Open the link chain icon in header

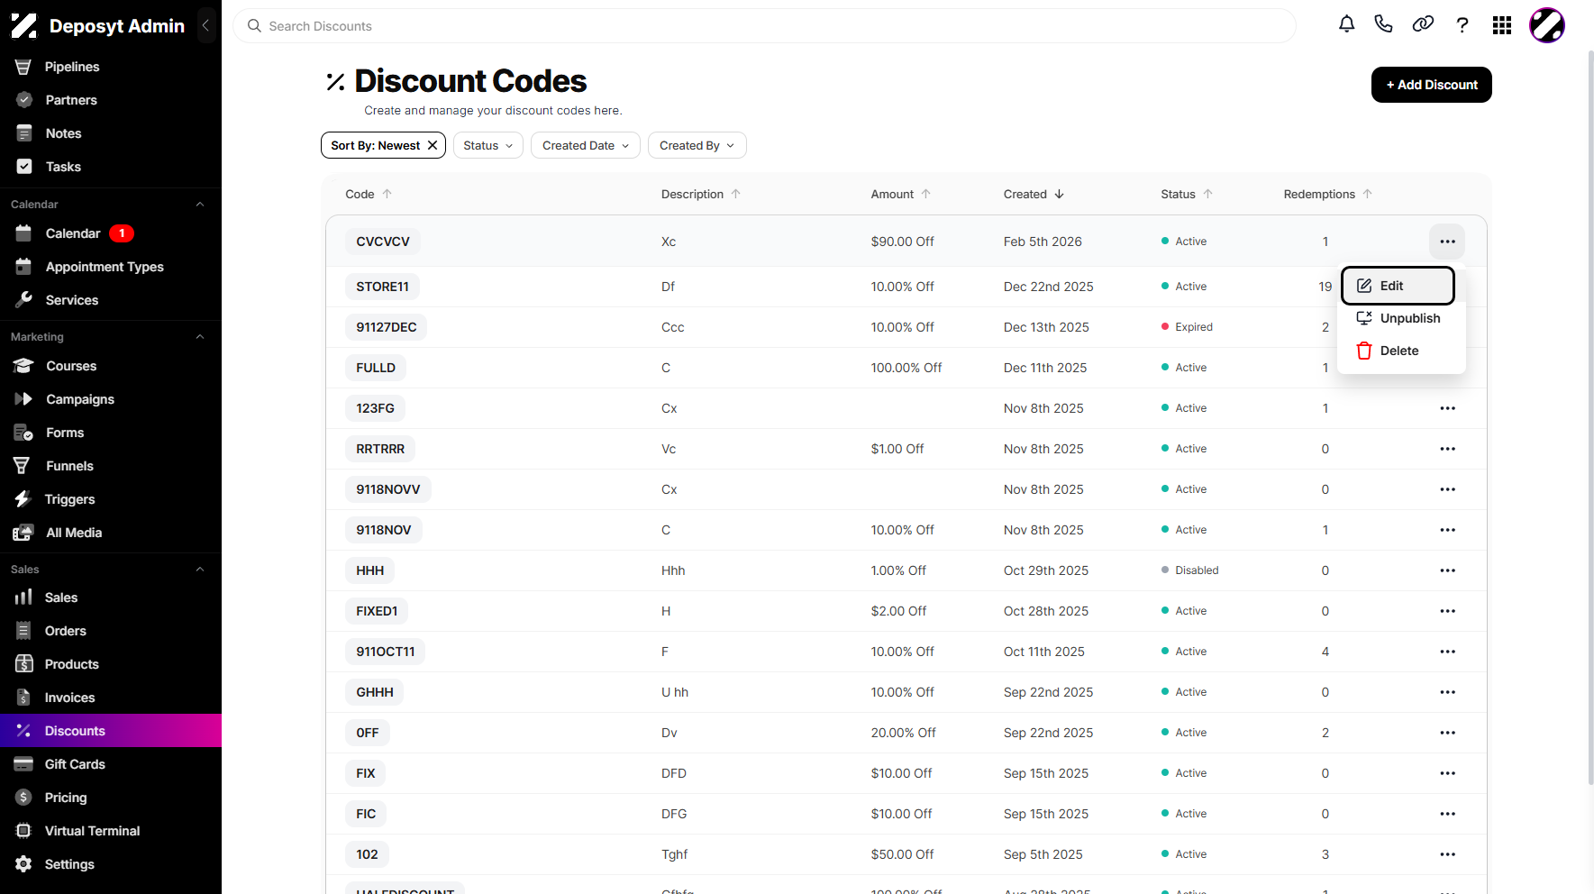tap(1423, 25)
